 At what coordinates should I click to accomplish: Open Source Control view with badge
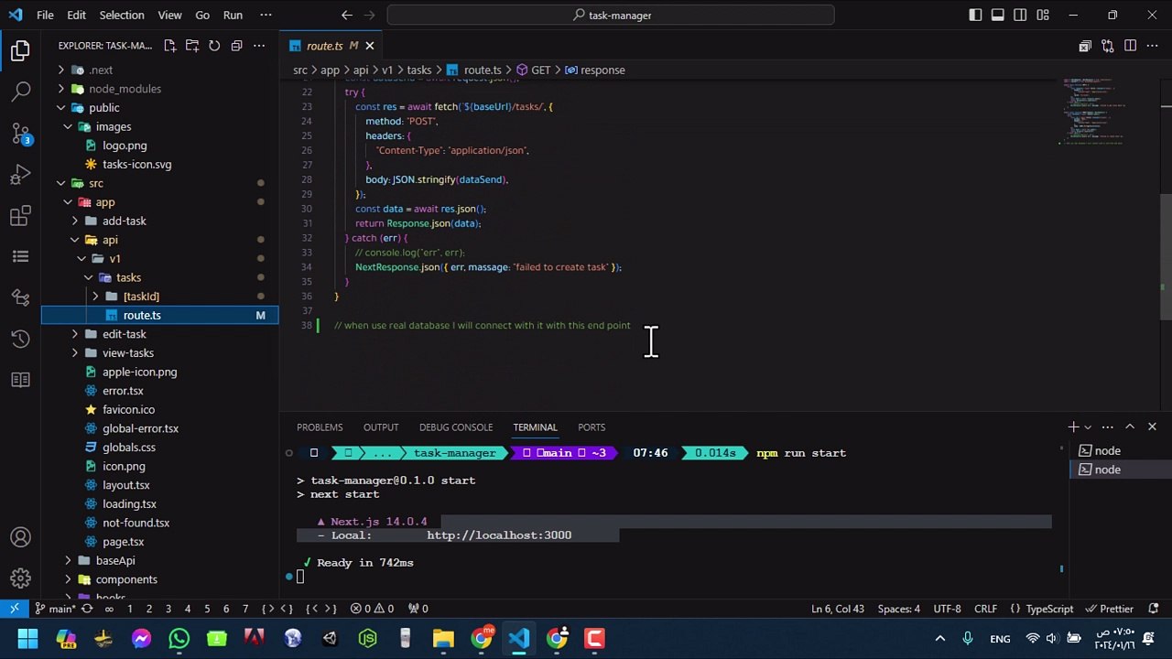click(x=20, y=134)
